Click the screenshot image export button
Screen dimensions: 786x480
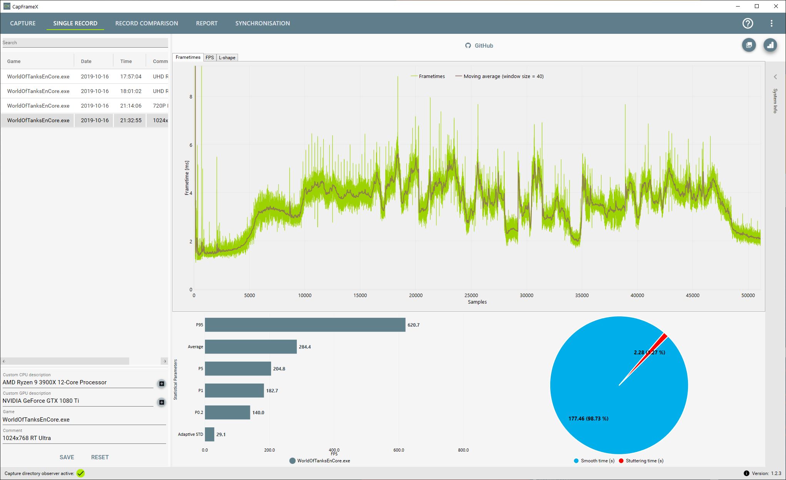pos(749,45)
